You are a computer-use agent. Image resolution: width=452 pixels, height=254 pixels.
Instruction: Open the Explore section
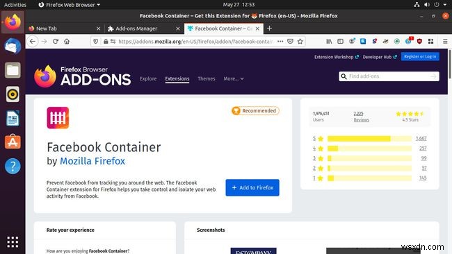click(148, 78)
